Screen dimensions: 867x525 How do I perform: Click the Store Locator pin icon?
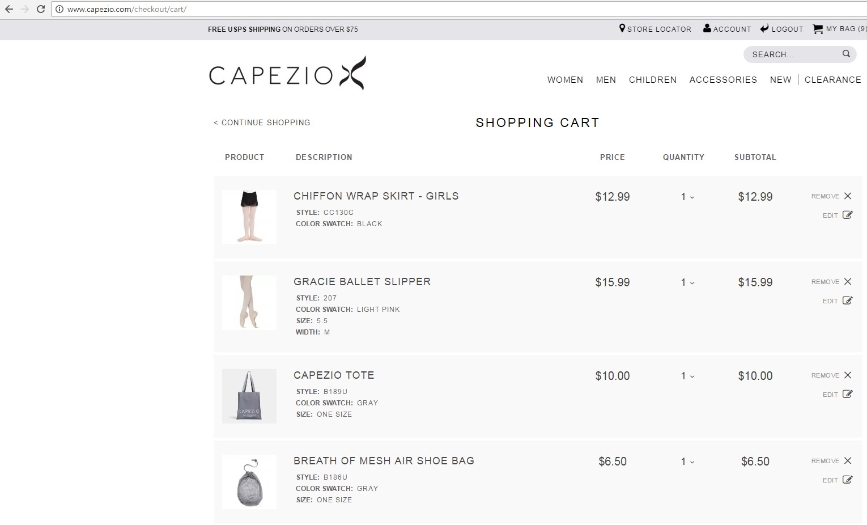click(622, 28)
